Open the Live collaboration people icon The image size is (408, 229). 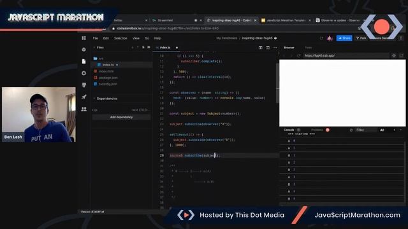84,109
